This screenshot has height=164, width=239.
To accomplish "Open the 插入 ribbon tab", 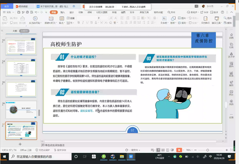I will (63, 12).
